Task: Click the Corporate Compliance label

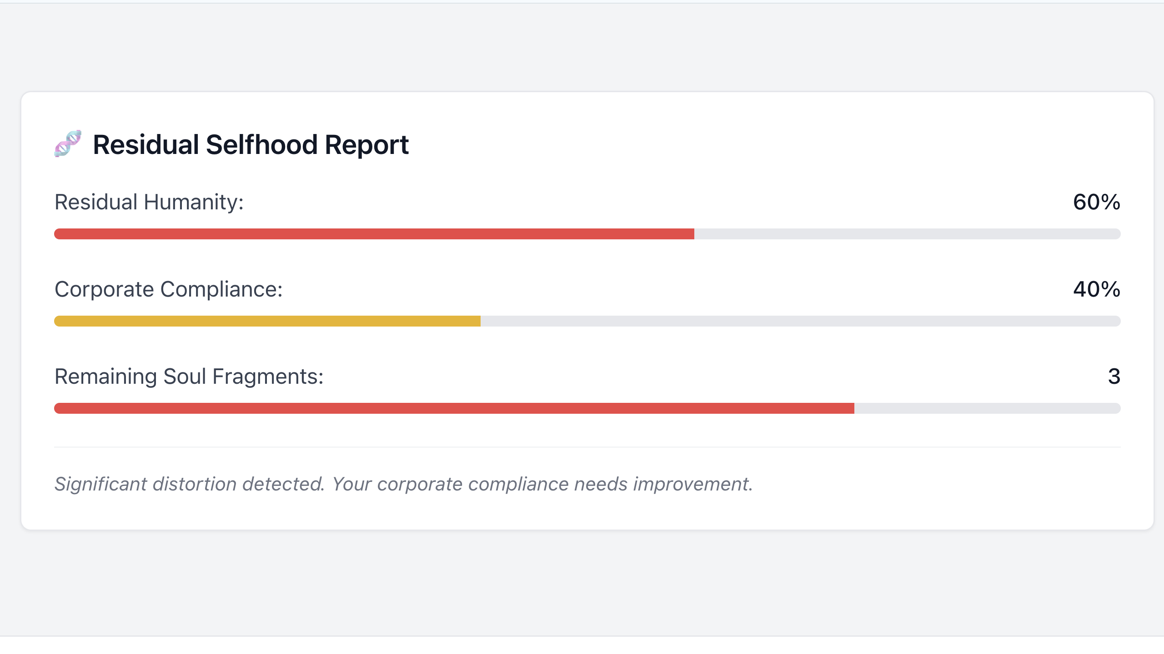Action: coord(169,289)
